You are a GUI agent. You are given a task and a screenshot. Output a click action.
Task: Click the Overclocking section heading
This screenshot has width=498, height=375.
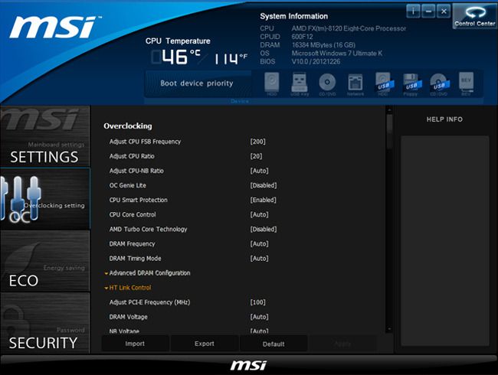point(128,126)
